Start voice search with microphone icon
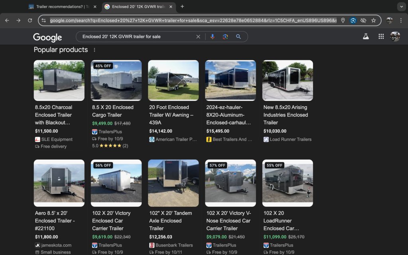The width and height of the screenshot is (408, 255). point(212,37)
